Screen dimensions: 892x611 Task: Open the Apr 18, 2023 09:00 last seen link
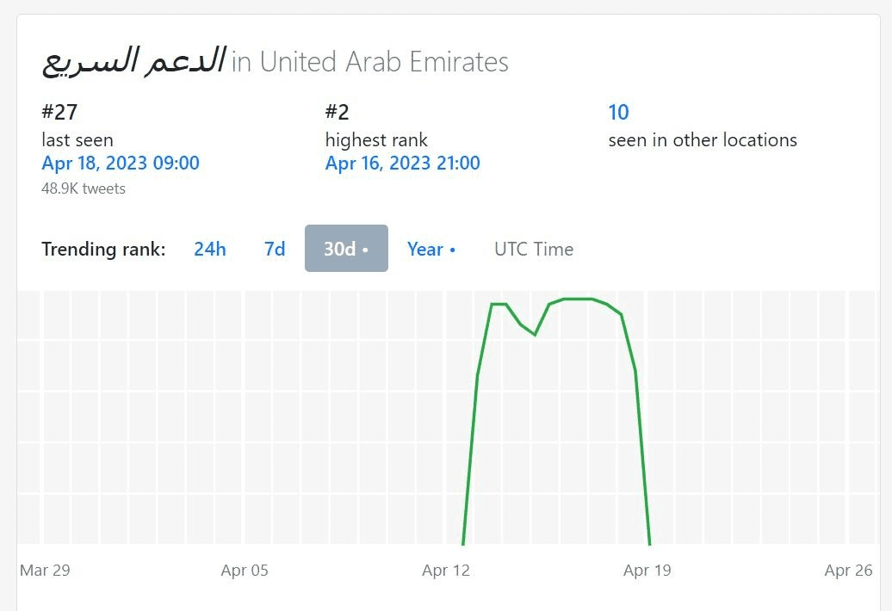point(121,164)
